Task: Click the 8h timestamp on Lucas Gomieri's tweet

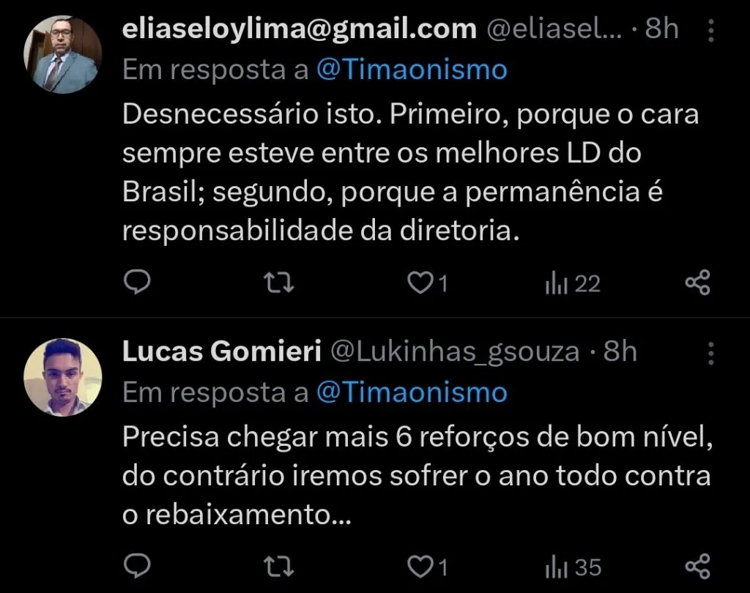Action: [620, 351]
